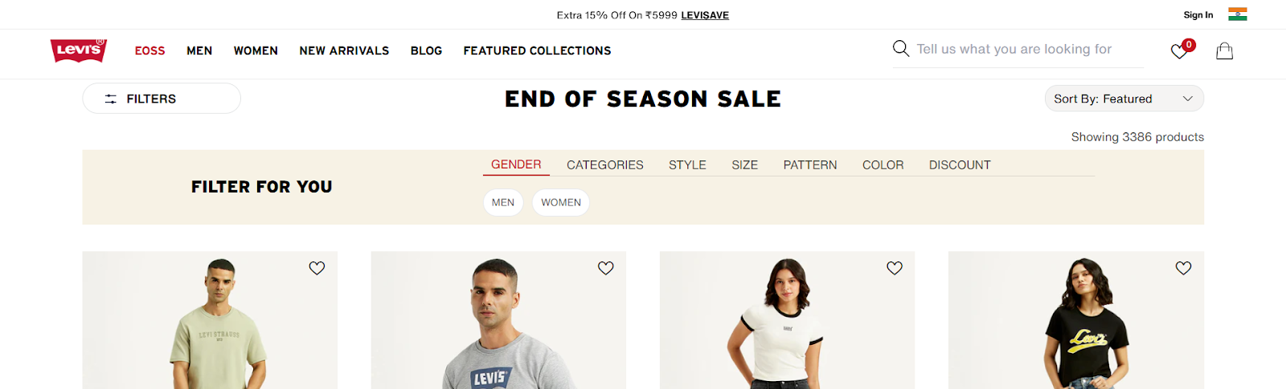Switch to the COLOR filter tab
The height and width of the screenshot is (389, 1286).
point(883,165)
